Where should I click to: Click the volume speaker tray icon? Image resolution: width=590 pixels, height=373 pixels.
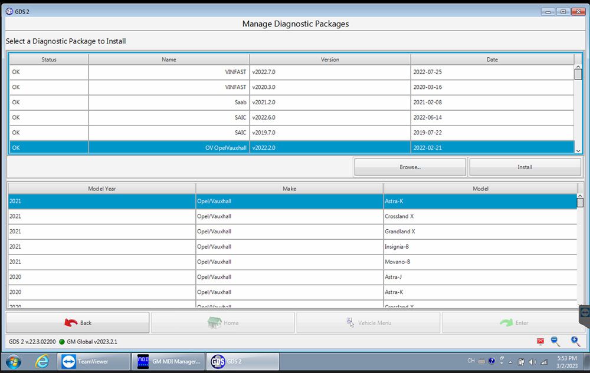pos(532,361)
